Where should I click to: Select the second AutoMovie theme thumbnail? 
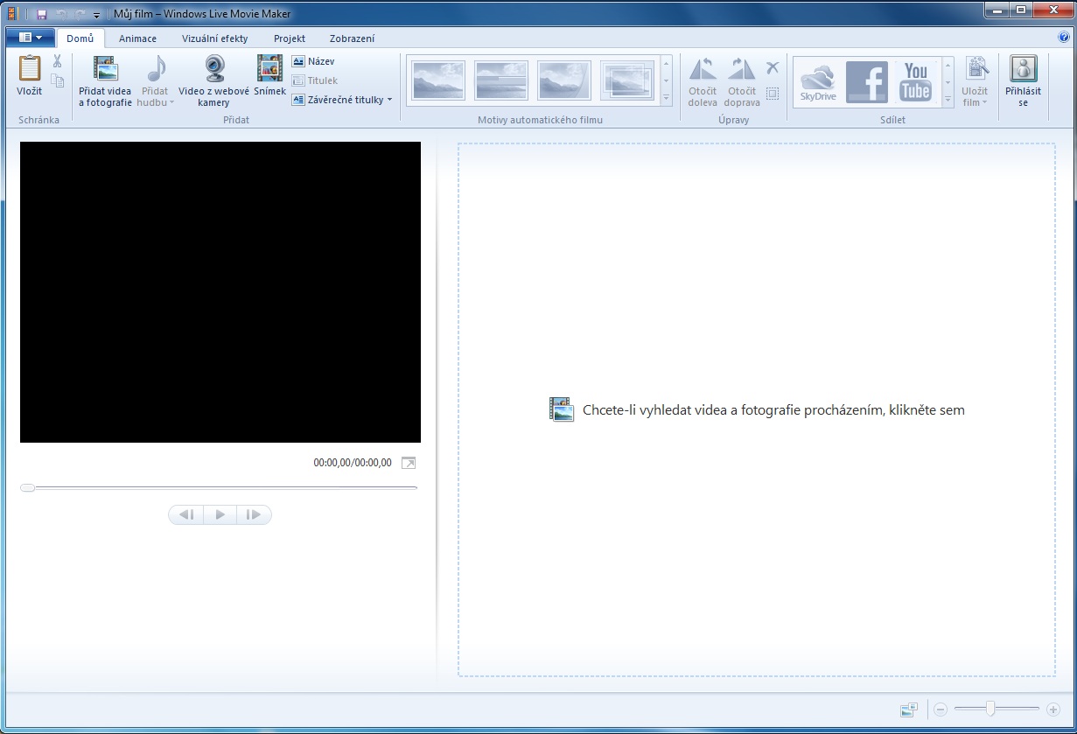point(500,80)
